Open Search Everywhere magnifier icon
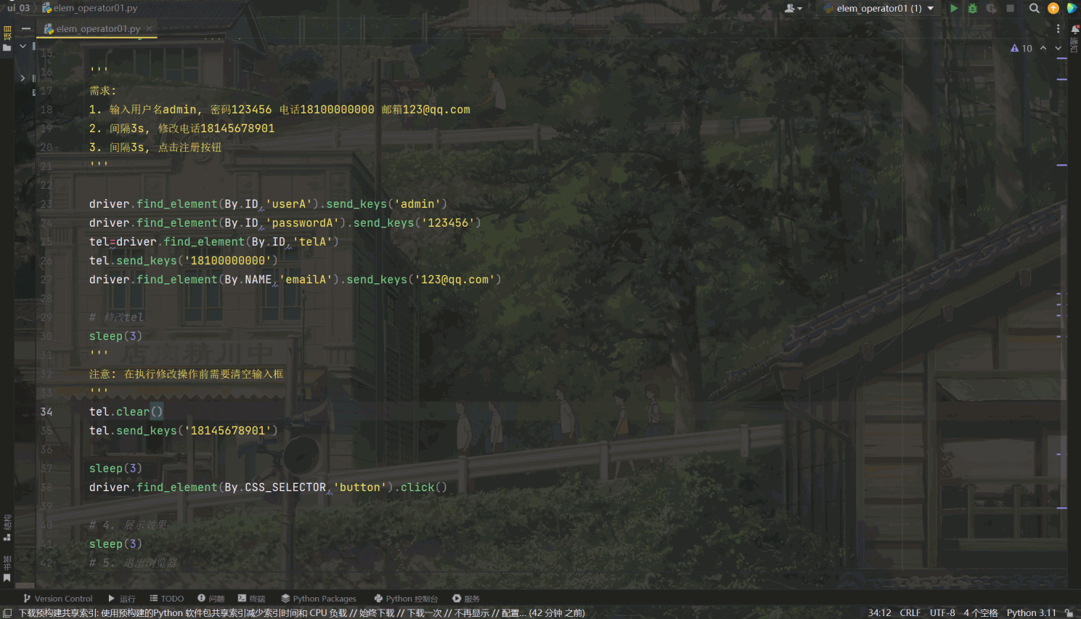This screenshot has width=1081, height=619. [x=1035, y=8]
